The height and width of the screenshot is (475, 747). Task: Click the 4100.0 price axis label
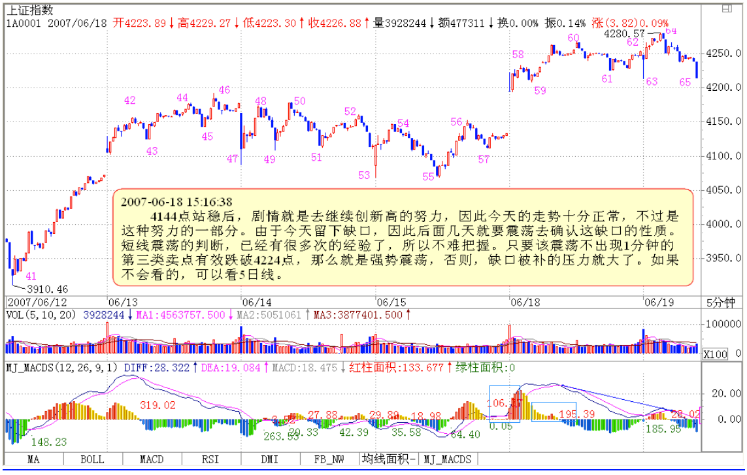click(x=723, y=156)
